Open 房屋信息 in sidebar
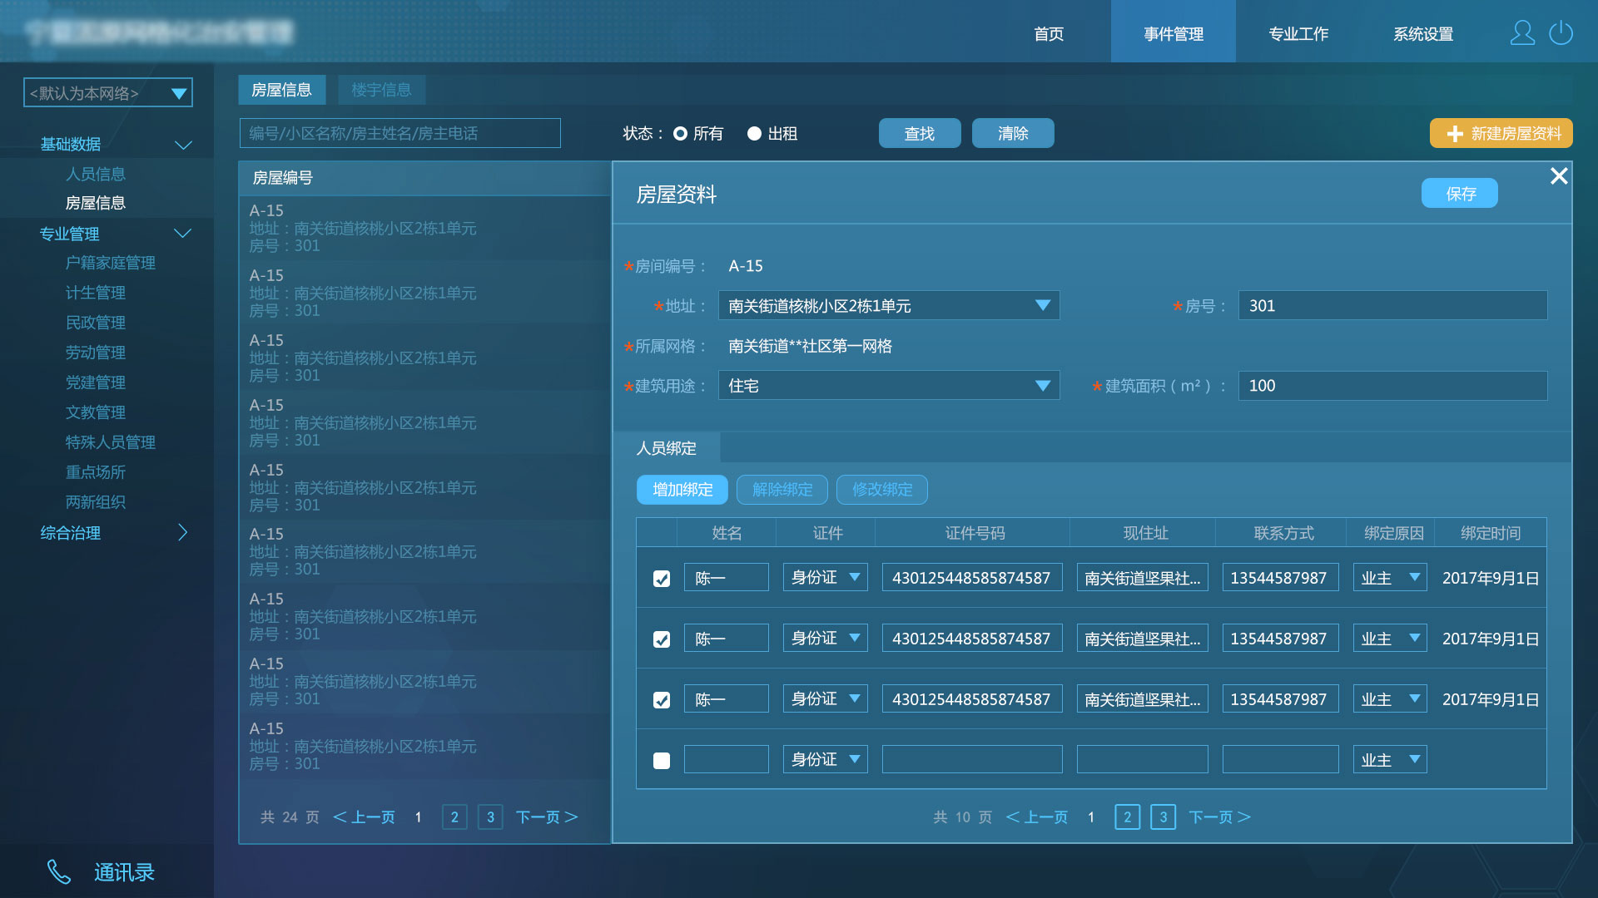The width and height of the screenshot is (1598, 898). pyautogui.click(x=96, y=203)
